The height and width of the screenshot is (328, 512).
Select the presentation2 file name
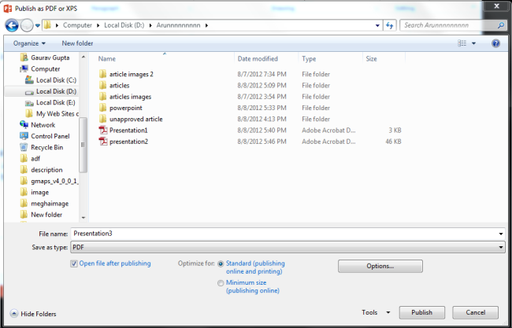pos(128,142)
